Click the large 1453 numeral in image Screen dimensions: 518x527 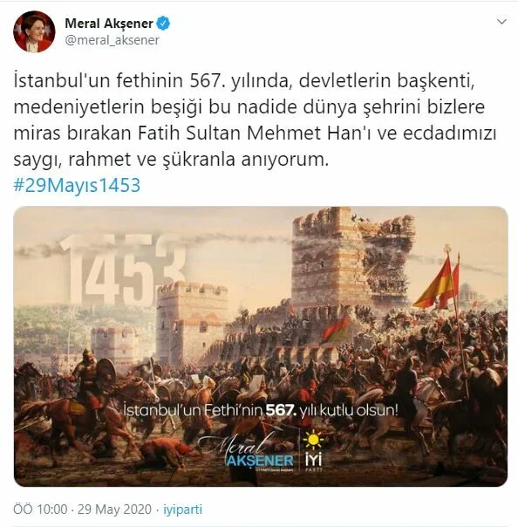coord(124,268)
